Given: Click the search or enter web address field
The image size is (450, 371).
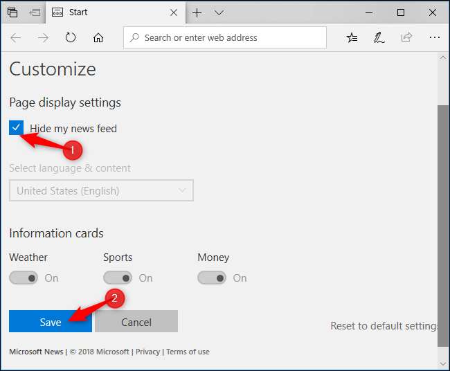Looking at the screenshot, I should [x=225, y=37].
